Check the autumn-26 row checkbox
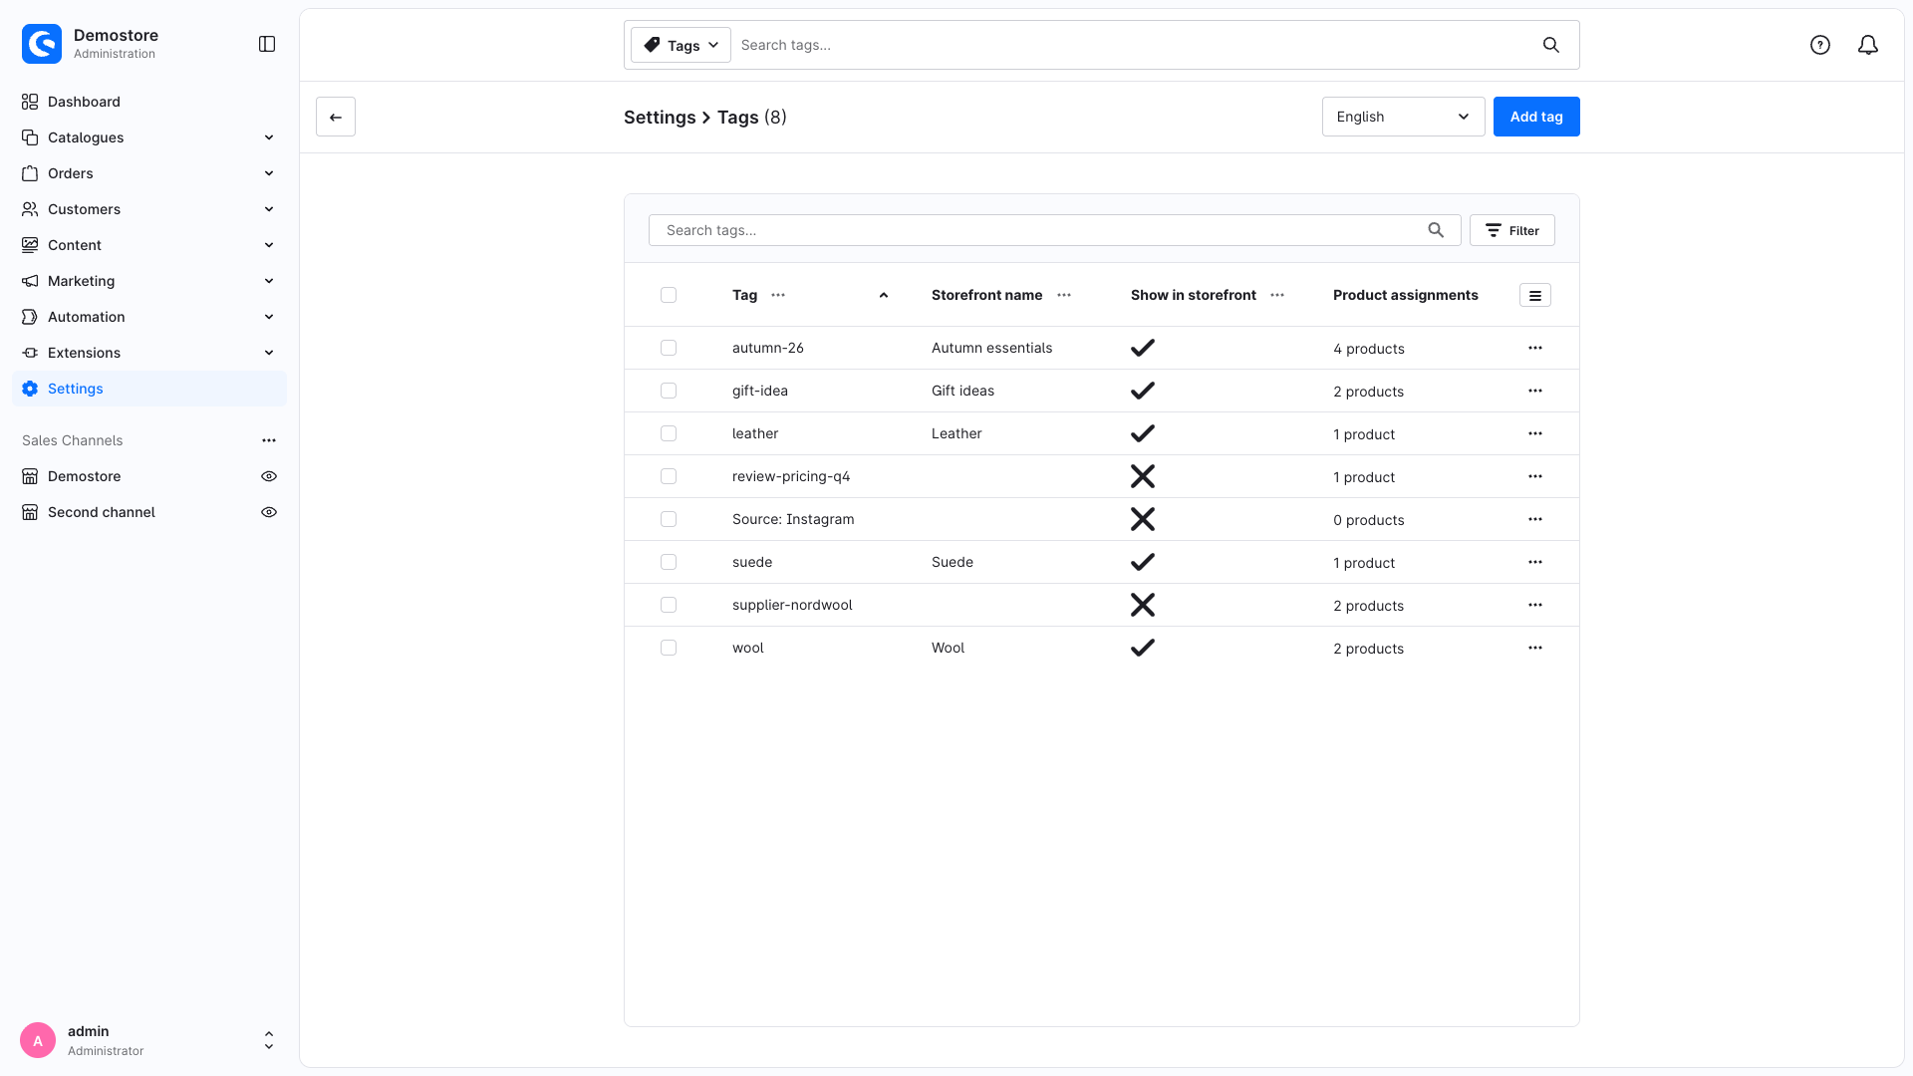 tap(669, 348)
